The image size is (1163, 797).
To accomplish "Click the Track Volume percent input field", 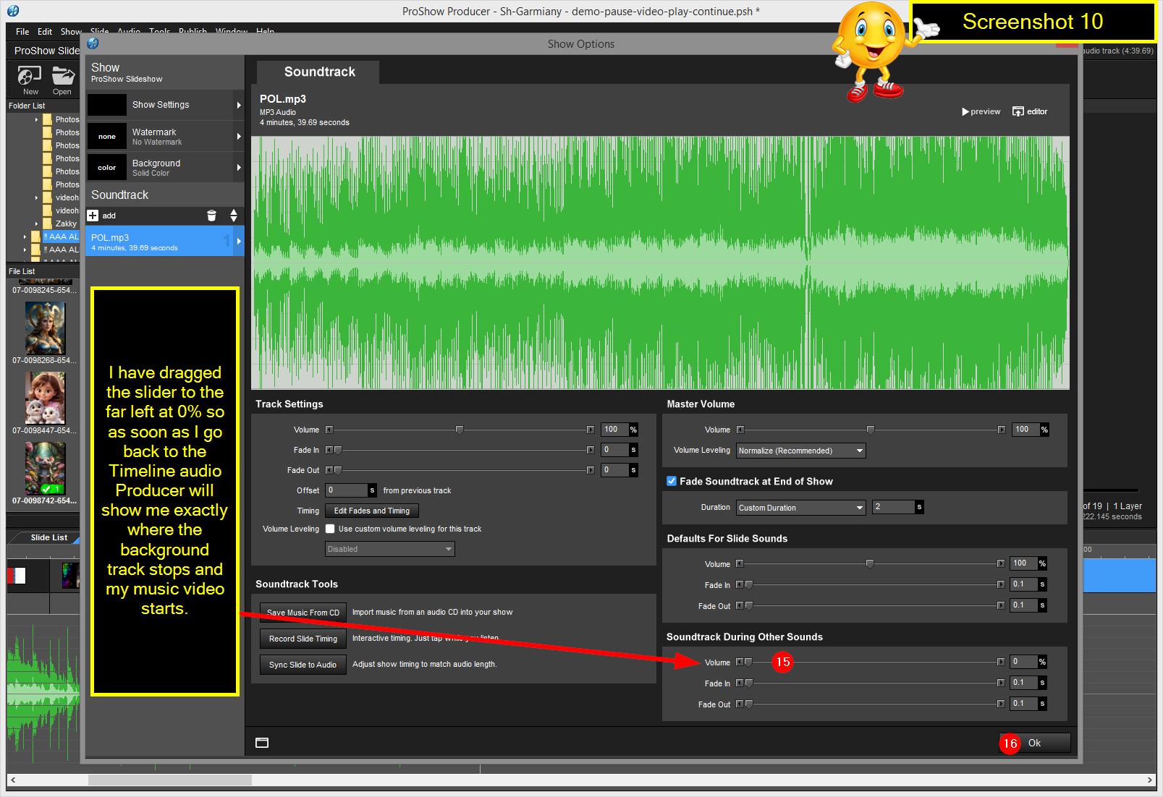I will click(614, 430).
